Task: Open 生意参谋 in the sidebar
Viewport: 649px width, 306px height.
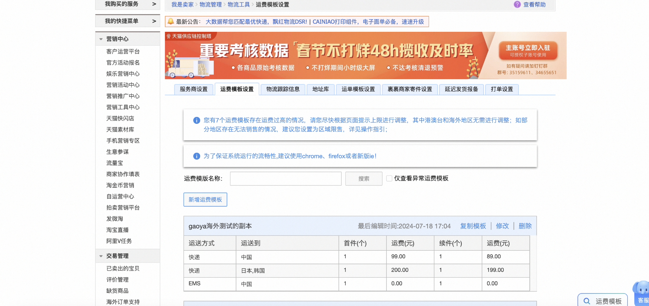Action: click(117, 152)
